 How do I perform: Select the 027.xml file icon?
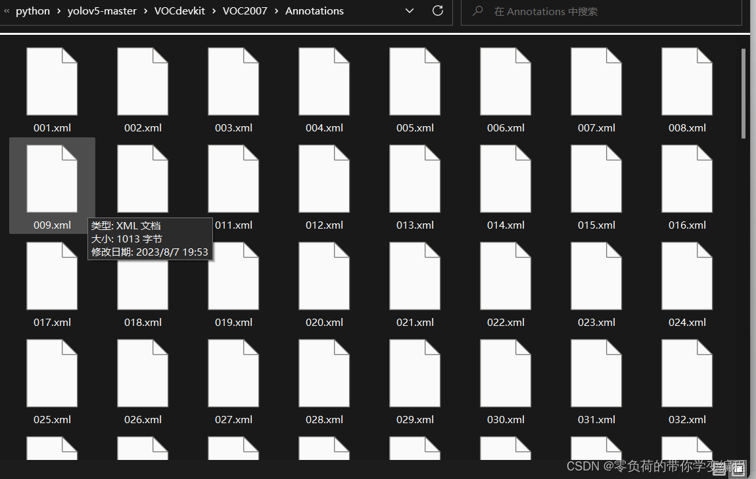(x=233, y=373)
